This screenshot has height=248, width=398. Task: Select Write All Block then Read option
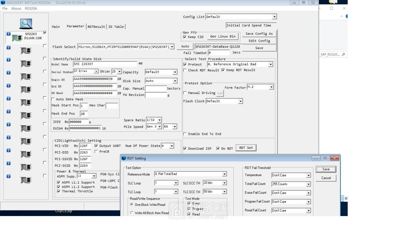pos(132,213)
